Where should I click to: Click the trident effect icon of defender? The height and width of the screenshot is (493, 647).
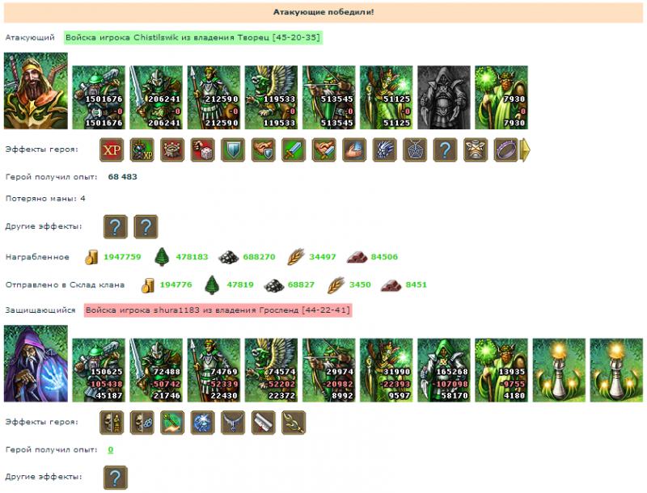point(294,423)
